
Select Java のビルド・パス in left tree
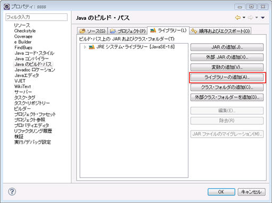[33, 64]
